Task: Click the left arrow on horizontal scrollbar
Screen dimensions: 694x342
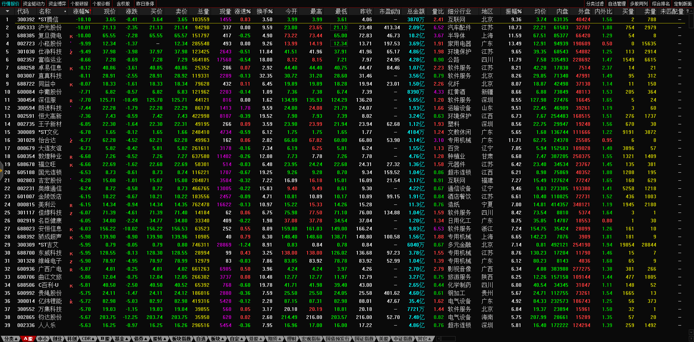Action: click(x=438, y=339)
